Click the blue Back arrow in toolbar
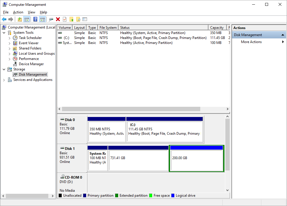Viewport: 287px width, 206px height. coord(4,19)
